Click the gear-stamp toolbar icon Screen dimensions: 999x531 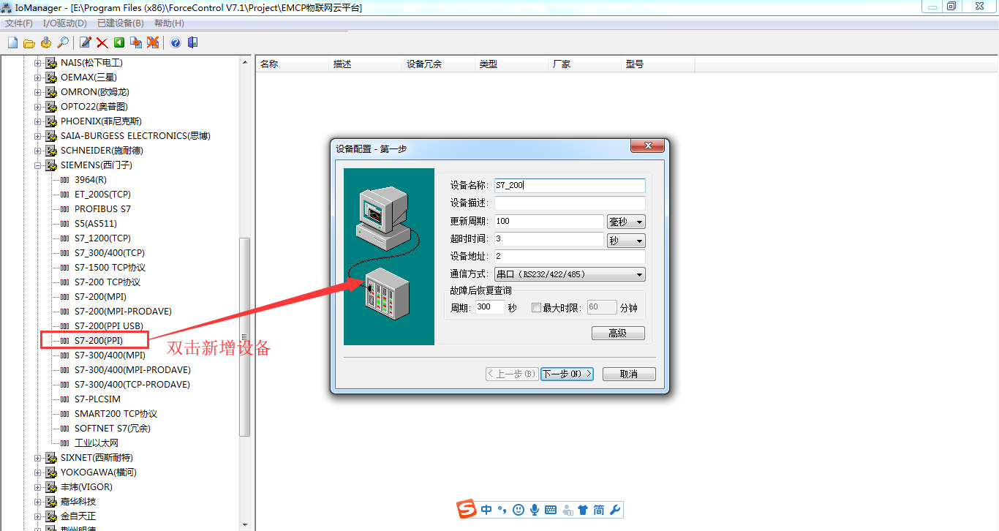pyautogui.click(x=46, y=42)
